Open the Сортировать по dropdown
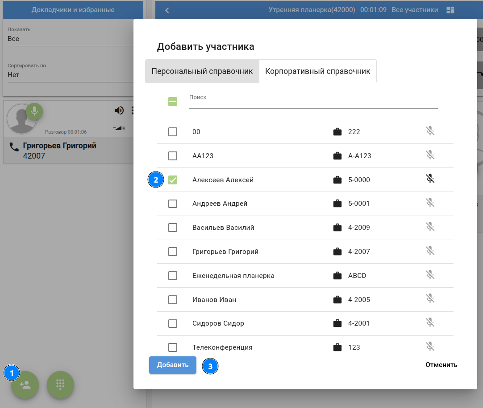This screenshot has height=408, width=483. [70, 75]
